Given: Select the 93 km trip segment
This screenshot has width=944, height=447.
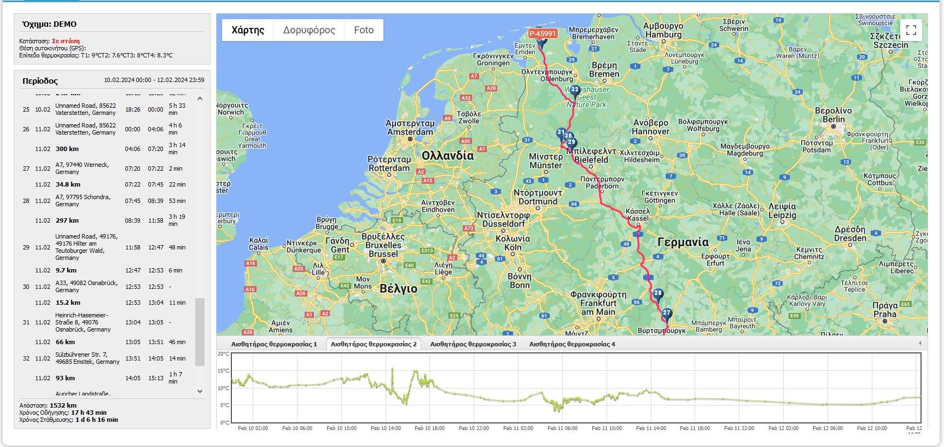Looking at the screenshot, I should coord(106,378).
